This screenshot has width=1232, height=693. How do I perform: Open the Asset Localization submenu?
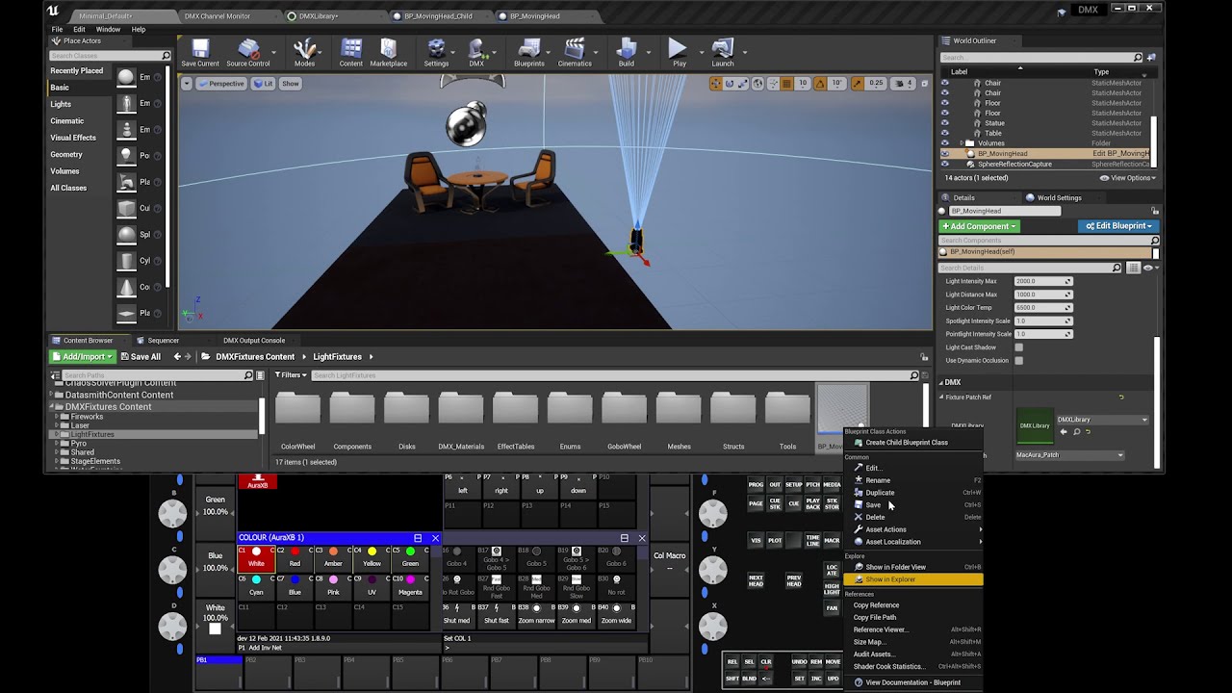pyautogui.click(x=912, y=542)
